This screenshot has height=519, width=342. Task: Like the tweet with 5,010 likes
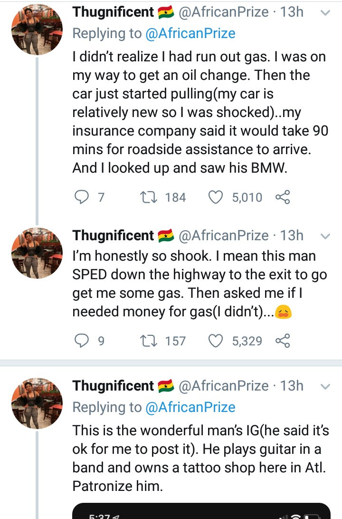click(x=217, y=197)
